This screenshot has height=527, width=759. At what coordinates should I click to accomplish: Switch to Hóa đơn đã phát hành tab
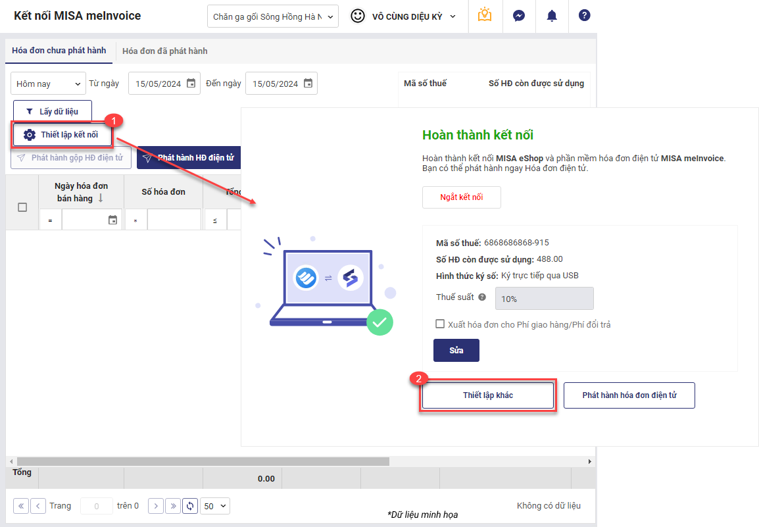pyautogui.click(x=164, y=51)
